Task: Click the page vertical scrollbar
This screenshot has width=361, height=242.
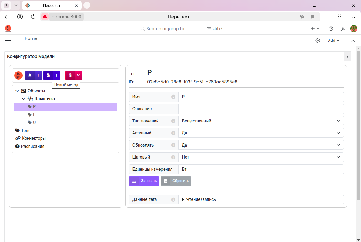Action: coord(358,125)
